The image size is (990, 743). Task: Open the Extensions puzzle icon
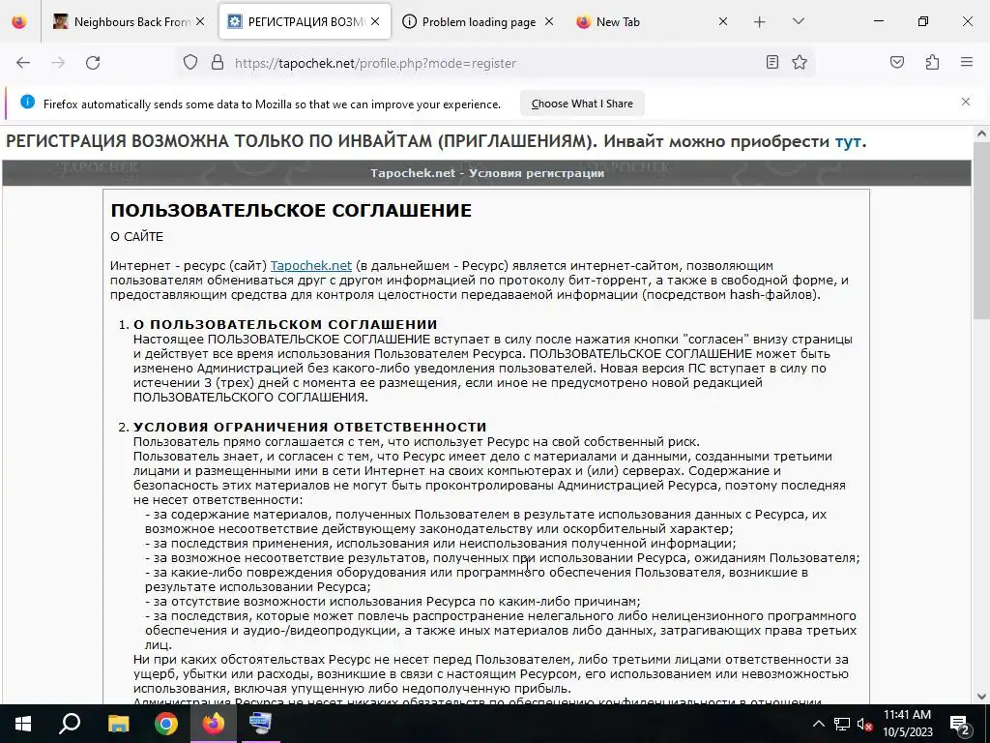click(932, 62)
